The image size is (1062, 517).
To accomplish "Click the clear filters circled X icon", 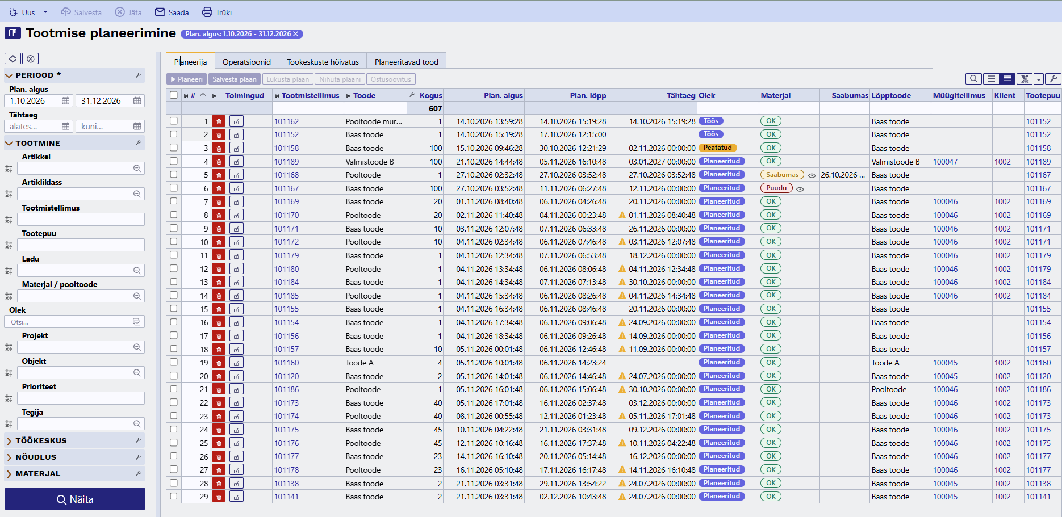I will 31,58.
